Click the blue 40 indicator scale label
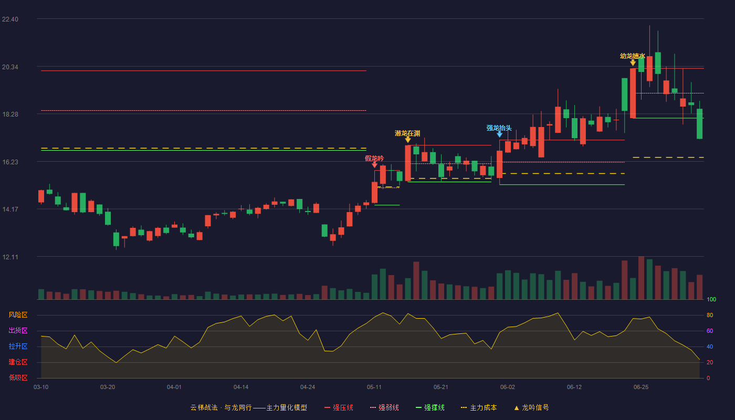This screenshot has height=420, width=735. (710, 347)
